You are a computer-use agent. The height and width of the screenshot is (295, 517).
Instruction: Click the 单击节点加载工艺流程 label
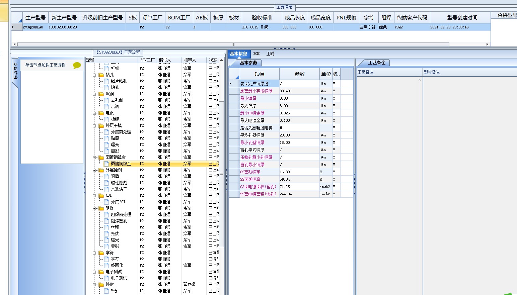pyautogui.click(x=45, y=65)
